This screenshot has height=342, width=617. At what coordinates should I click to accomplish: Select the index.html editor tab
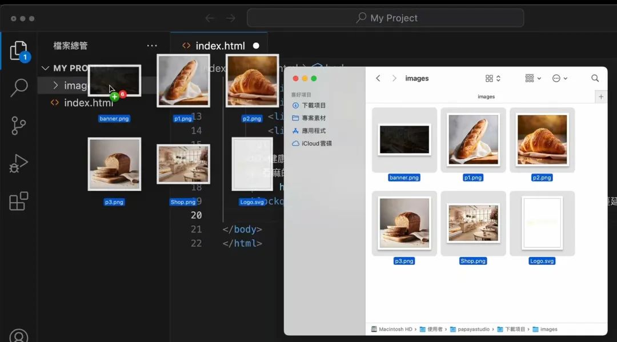[x=220, y=46]
